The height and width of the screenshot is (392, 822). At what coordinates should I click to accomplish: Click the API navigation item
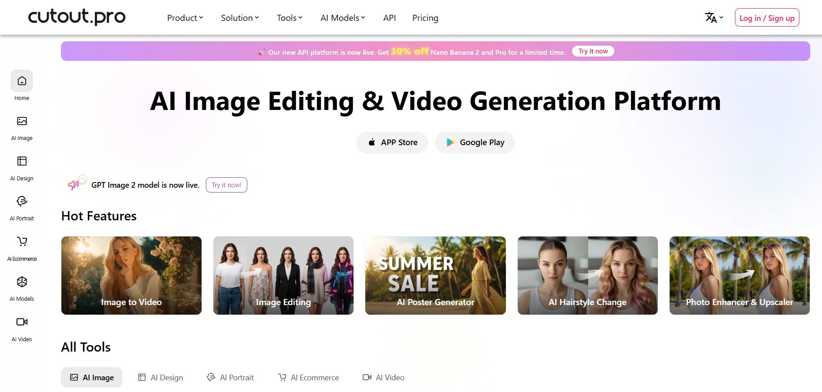pyautogui.click(x=389, y=18)
